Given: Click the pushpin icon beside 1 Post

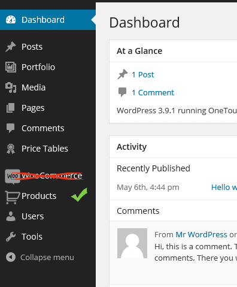Looking at the screenshot, I should tap(122, 74).
